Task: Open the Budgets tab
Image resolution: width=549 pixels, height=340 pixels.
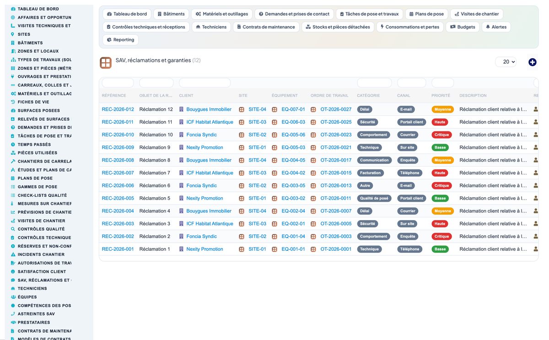Action: coord(463,27)
